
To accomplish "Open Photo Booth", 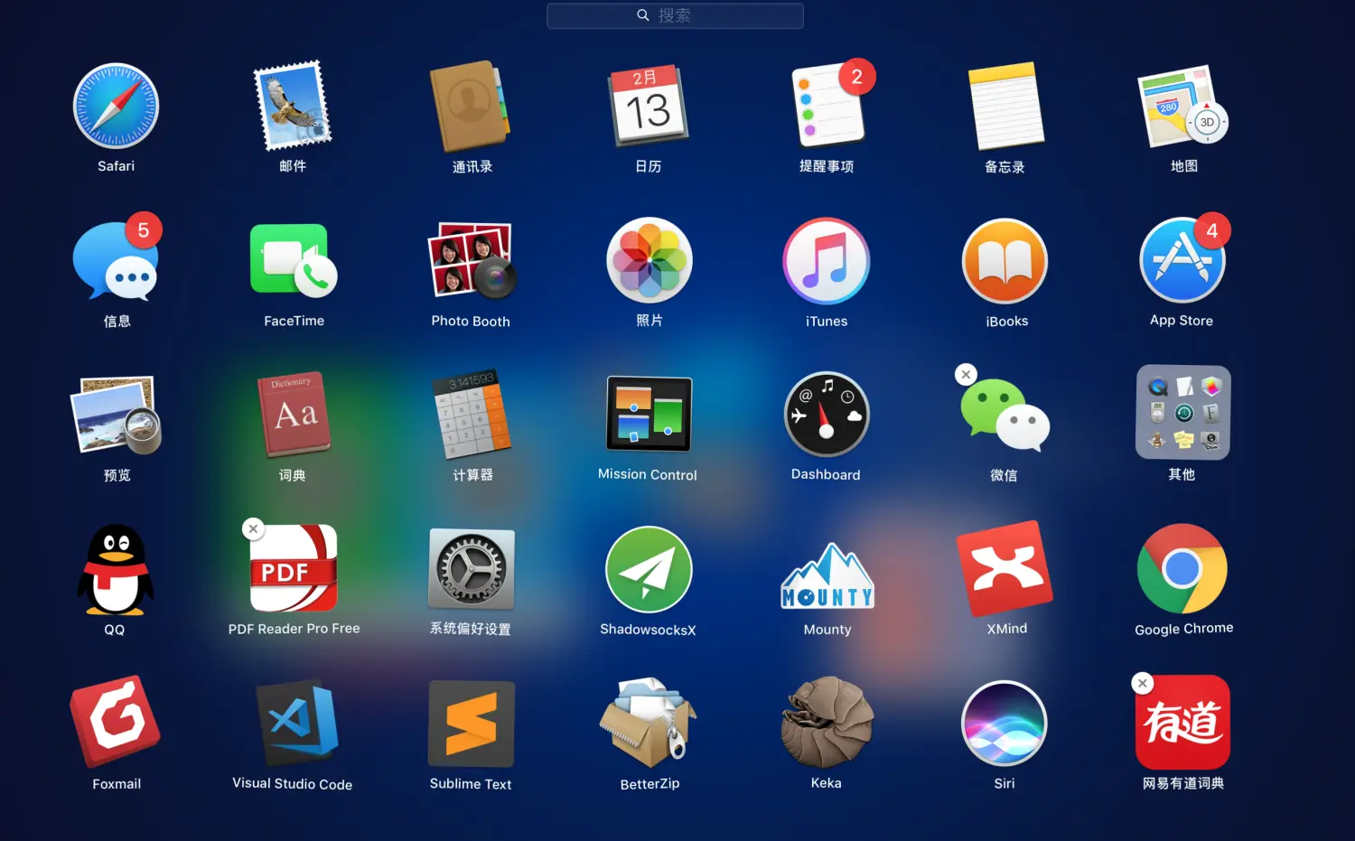I will point(472,260).
